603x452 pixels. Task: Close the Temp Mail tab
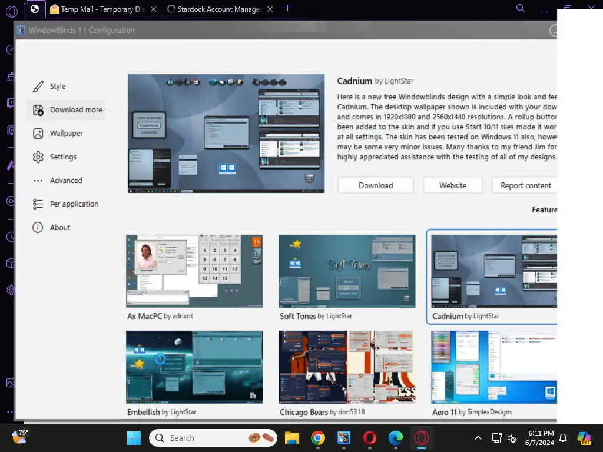click(154, 9)
